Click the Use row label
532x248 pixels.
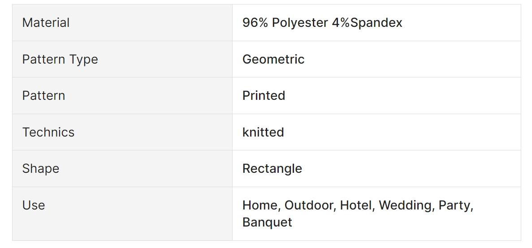click(x=34, y=205)
